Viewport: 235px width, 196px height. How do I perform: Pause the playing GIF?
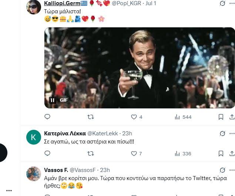pyautogui.click(x=53, y=100)
